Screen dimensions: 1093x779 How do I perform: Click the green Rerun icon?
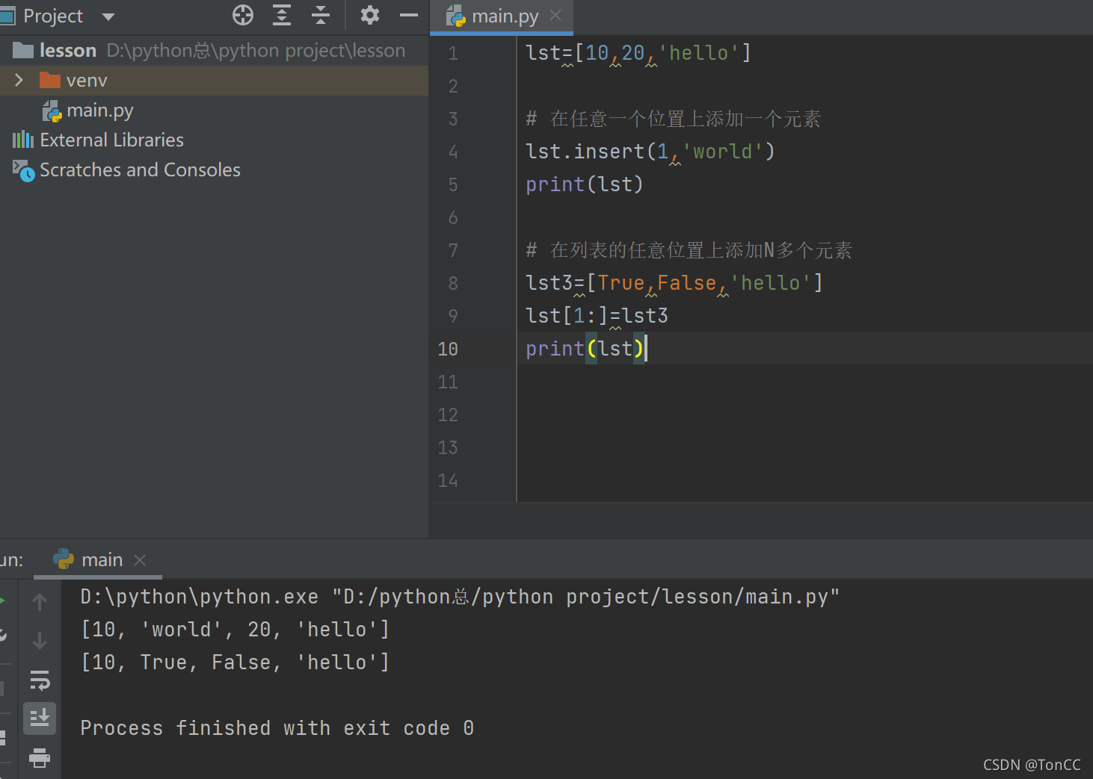pyautogui.click(x=2, y=600)
